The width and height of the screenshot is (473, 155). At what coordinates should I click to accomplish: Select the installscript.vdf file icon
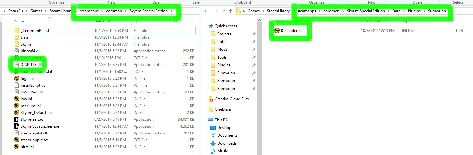pyautogui.click(x=17, y=85)
